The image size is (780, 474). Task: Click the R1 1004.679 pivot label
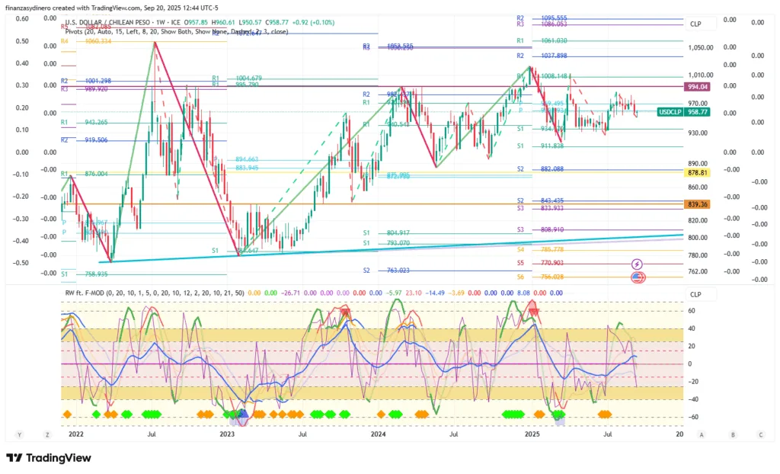coord(237,78)
